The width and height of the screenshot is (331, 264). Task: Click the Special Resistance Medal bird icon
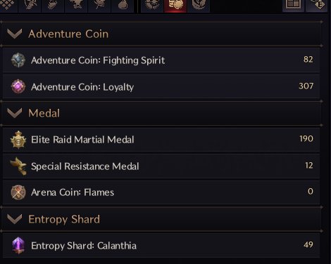pos(18,166)
